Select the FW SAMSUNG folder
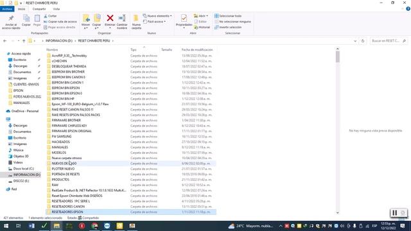This screenshot has height=231, width=411. 62,137
